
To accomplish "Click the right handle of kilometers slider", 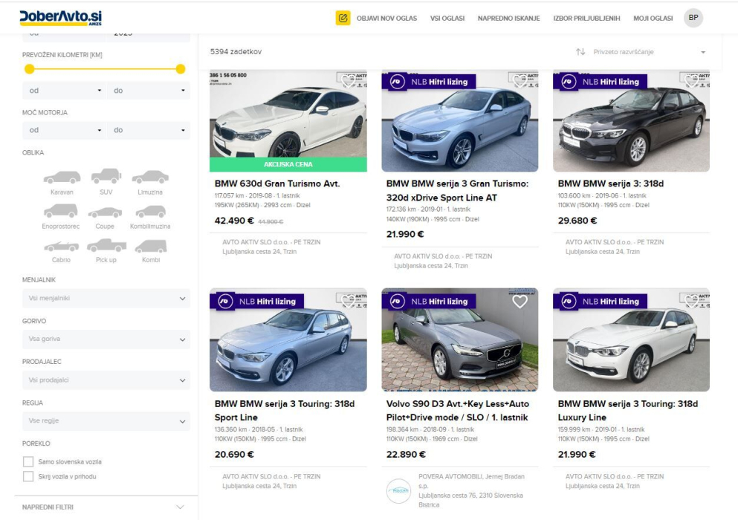I will [x=180, y=69].
